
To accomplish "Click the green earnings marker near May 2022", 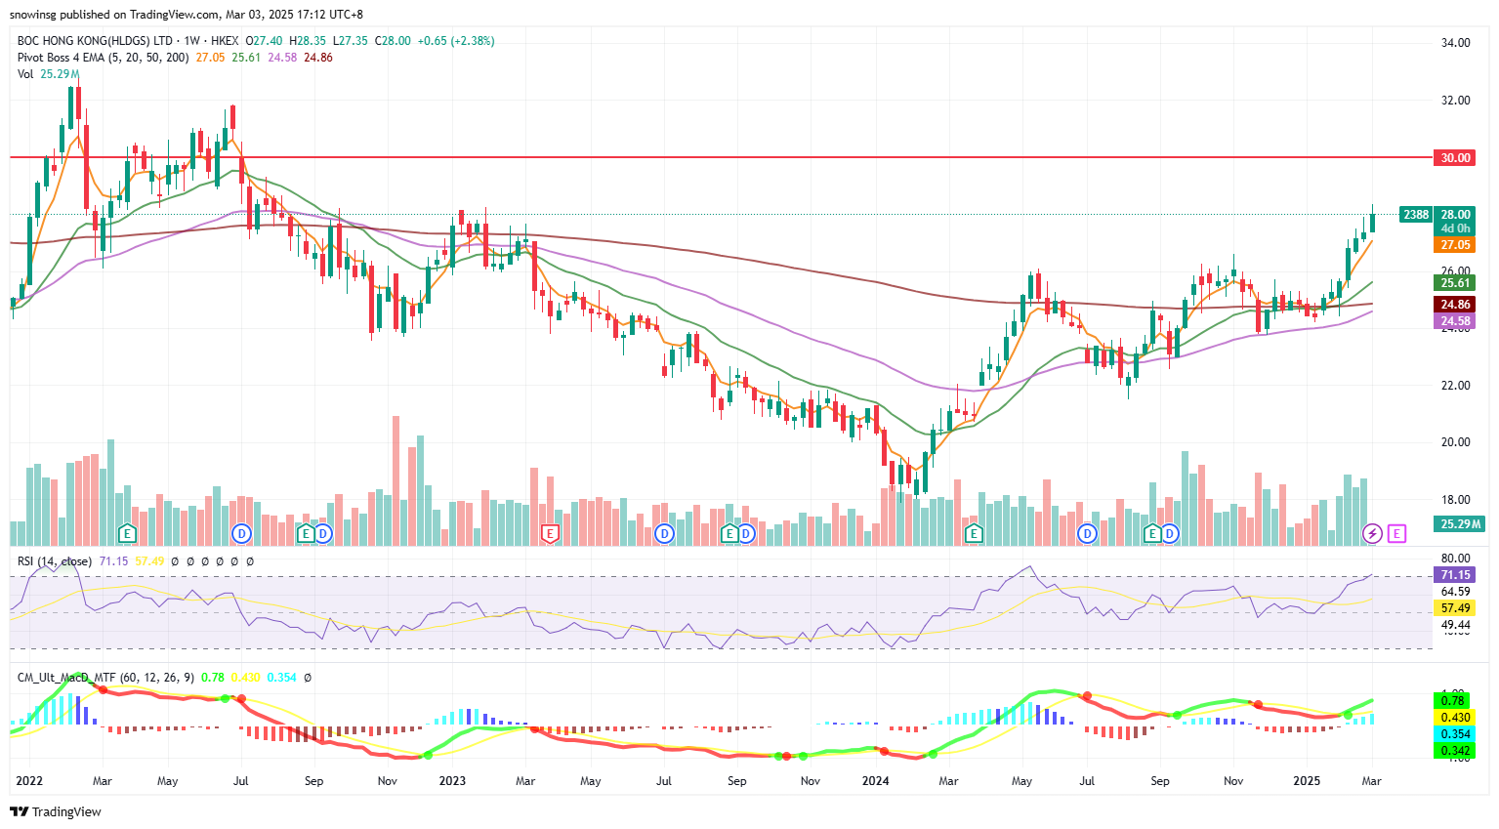I will click(126, 533).
